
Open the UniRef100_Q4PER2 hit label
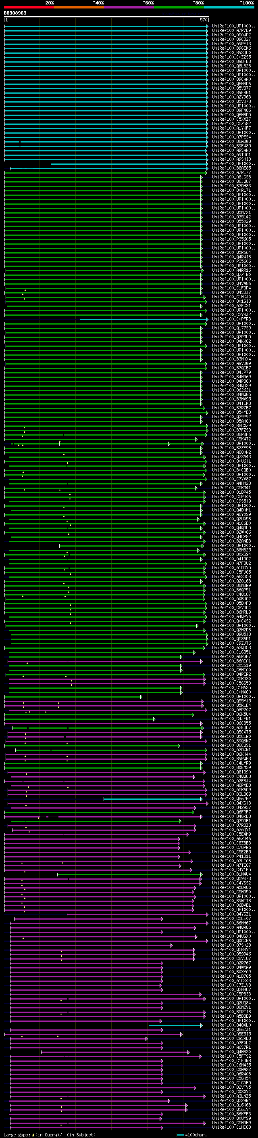click(x=231, y=674)
